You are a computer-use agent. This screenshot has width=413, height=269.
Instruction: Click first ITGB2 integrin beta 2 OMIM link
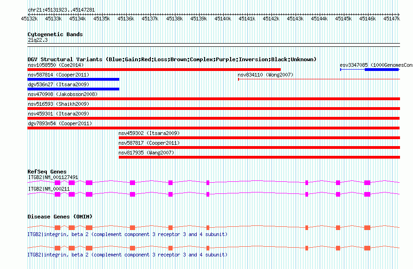click(128, 234)
